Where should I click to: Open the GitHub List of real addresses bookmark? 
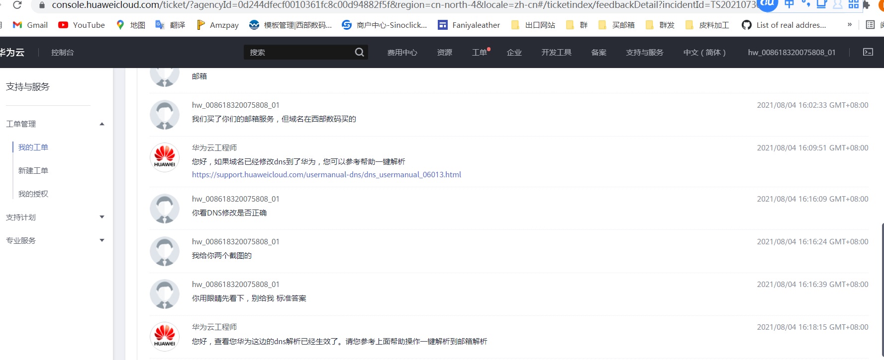point(784,25)
